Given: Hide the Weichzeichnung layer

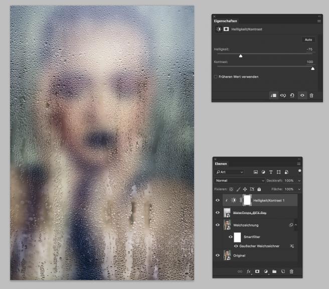Looking at the screenshot, I should pyautogui.click(x=218, y=225).
